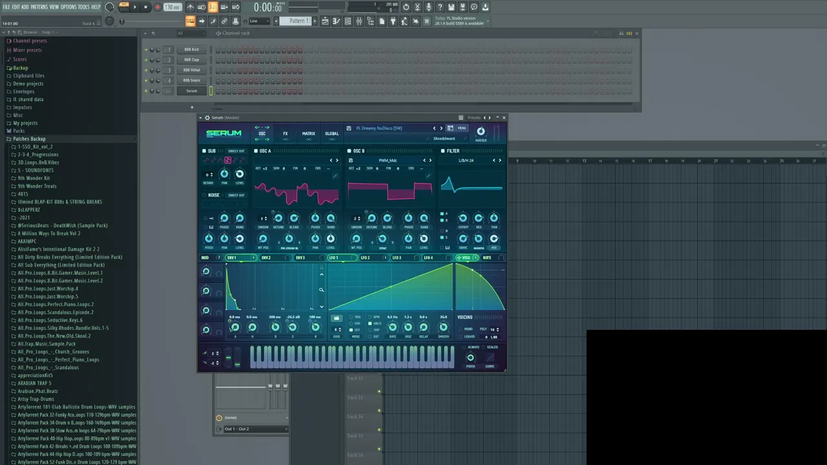Click the pencil edit icon for OSC A wavetable
The width and height of the screenshot is (827, 465).
335,176
